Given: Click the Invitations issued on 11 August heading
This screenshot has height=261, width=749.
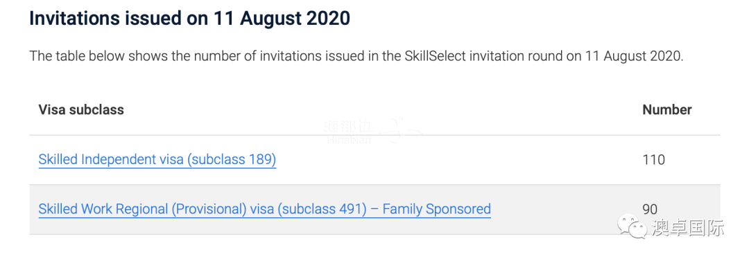Looking at the screenshot, I should [x=189, y=19].
